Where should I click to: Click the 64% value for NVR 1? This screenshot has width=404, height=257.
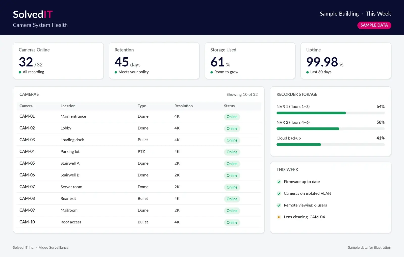(381, 107)
